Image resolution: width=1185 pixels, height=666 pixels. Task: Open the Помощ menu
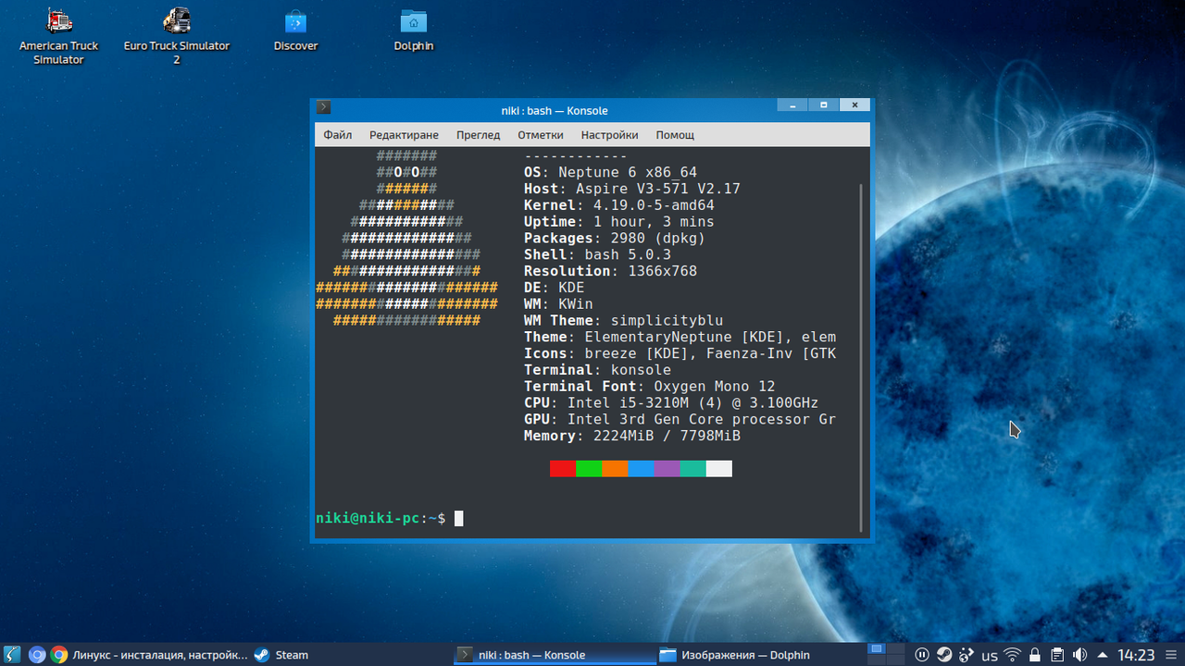[x=675, y=135]
